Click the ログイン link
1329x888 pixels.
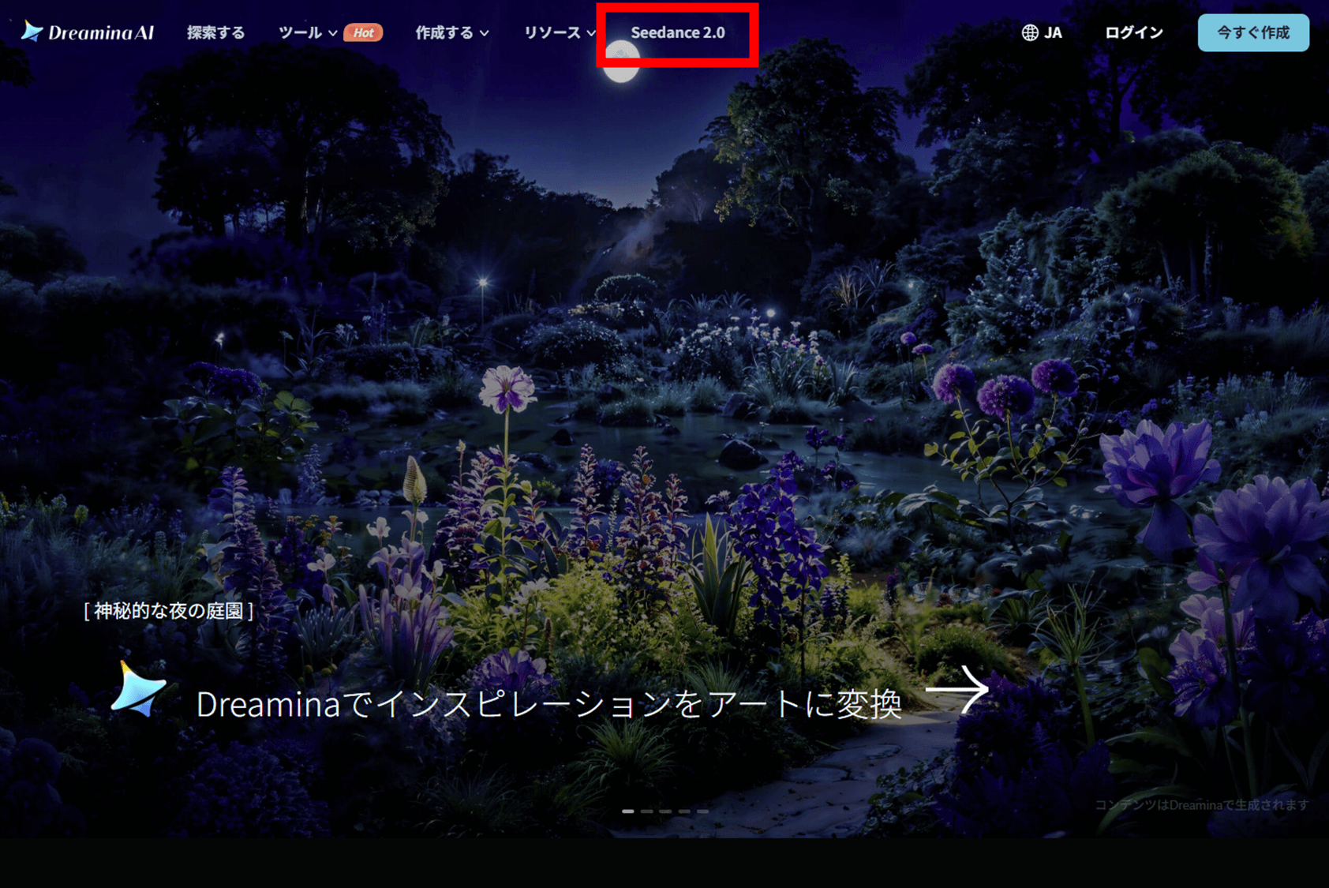point(1133,32)
